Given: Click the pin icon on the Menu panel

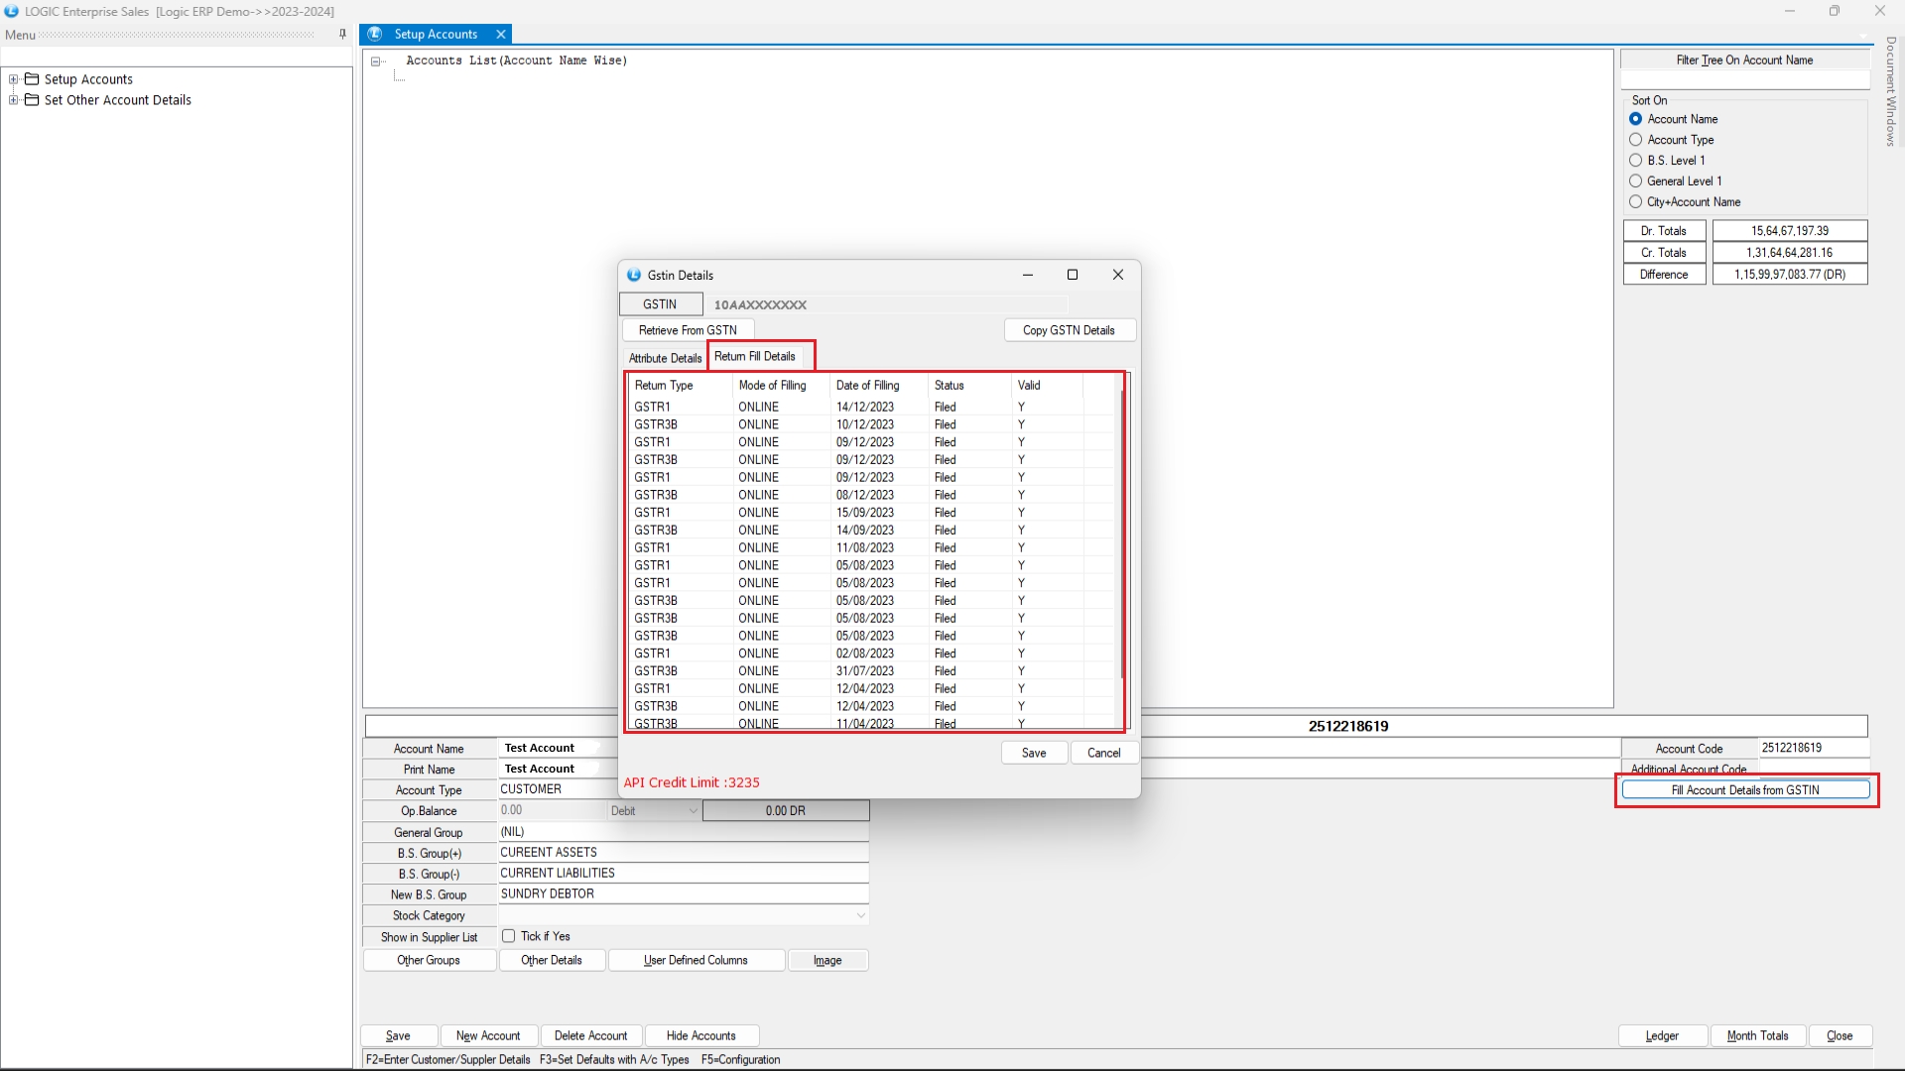Looking at the screenshot, I should click(342, 34).
